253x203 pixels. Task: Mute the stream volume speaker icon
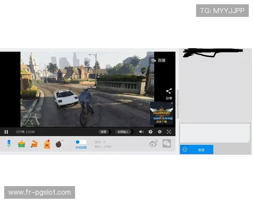pos(141,132)
